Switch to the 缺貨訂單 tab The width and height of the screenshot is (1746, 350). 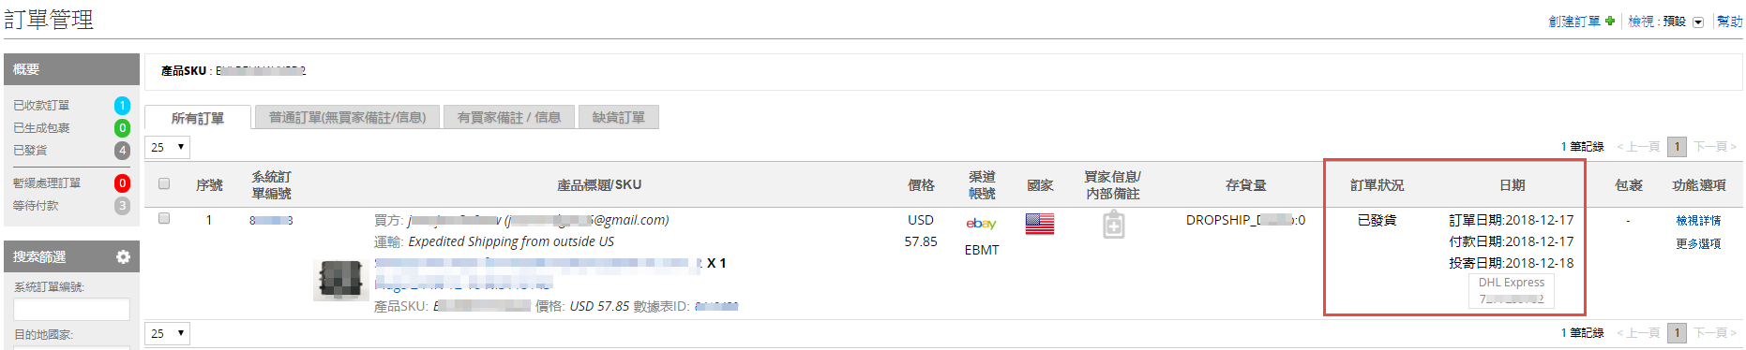619,117
